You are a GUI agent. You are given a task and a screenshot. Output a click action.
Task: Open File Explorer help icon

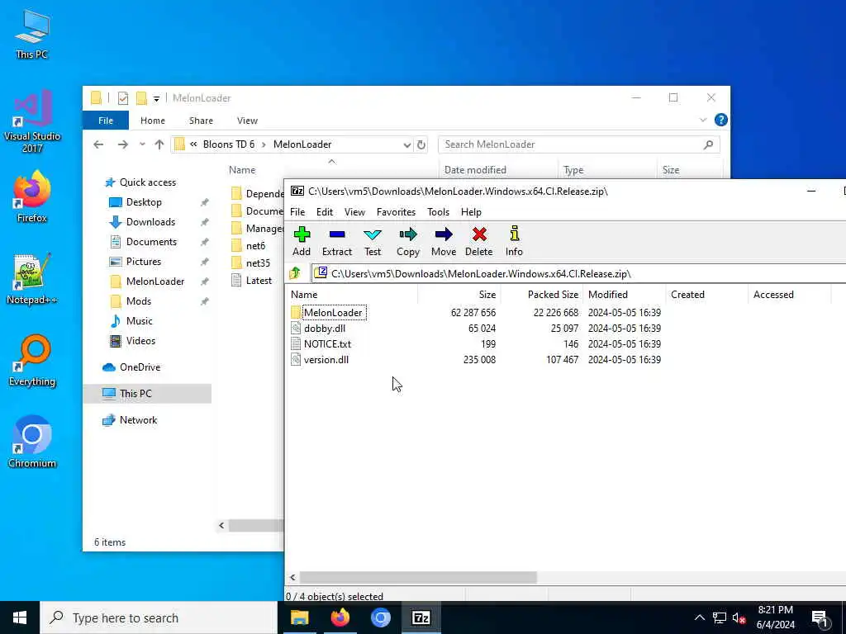pos(720,120)
